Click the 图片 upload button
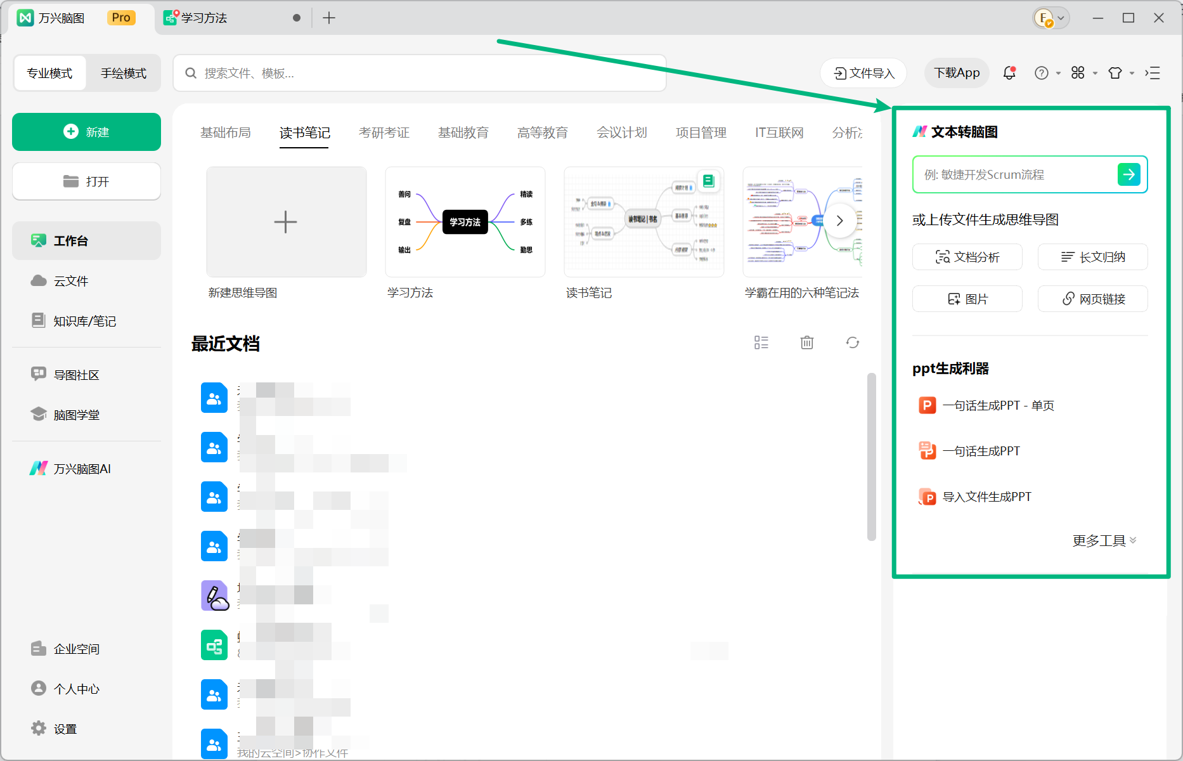 [x=967, y=299]
